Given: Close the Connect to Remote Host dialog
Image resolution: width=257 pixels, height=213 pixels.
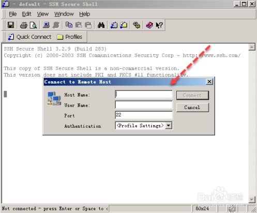Looking at the screenshot, I should coord(209,82).
